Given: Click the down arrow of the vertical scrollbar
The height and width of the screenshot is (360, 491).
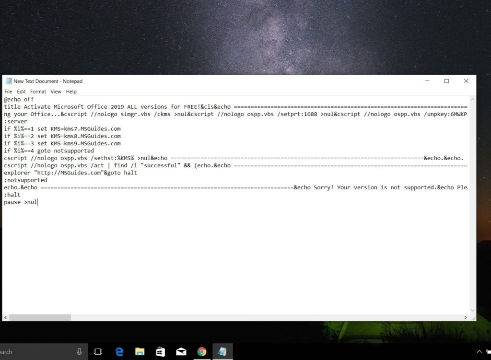Looking at the screenshot, I should (x=472, y=310).
